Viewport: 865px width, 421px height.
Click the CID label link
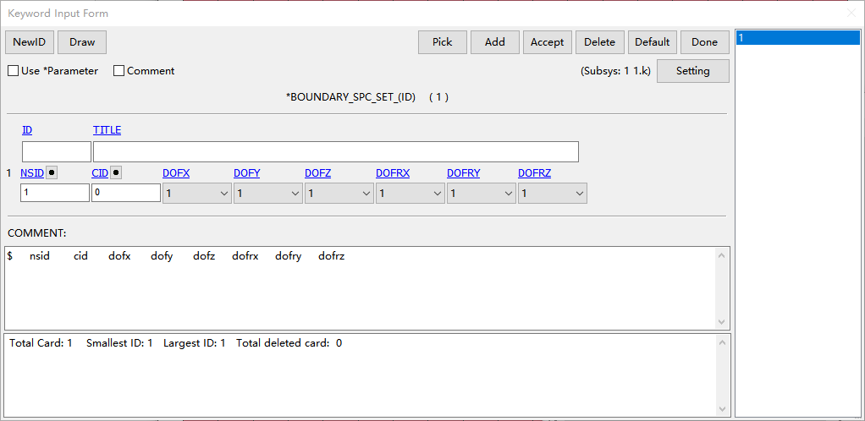[100, 173]
